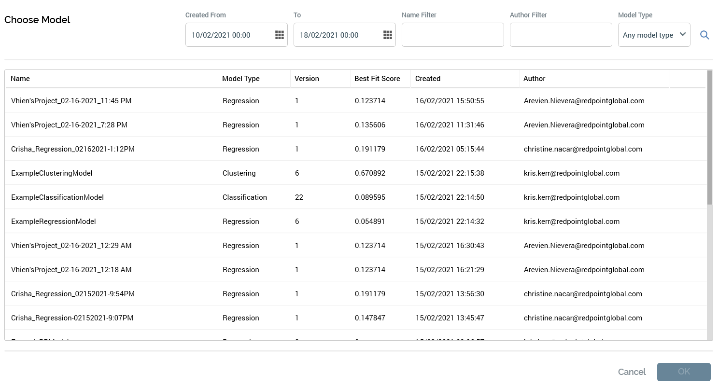Select Crisha_Regression_02162021-1:12PM model
The width and height of the screenshot is (718, 387).
pyautogui.click(x=73, y=149)
